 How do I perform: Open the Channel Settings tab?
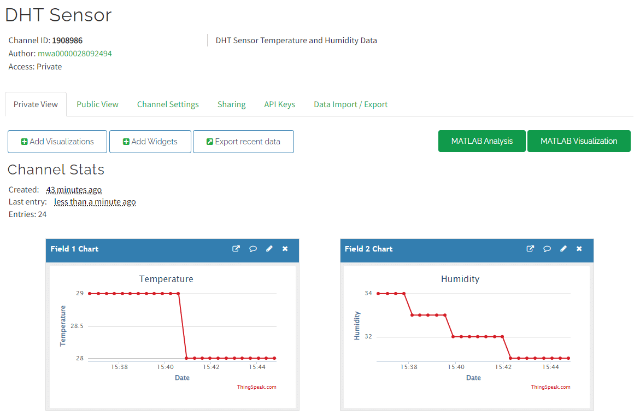pyautogui.click(x=168, y=104)
